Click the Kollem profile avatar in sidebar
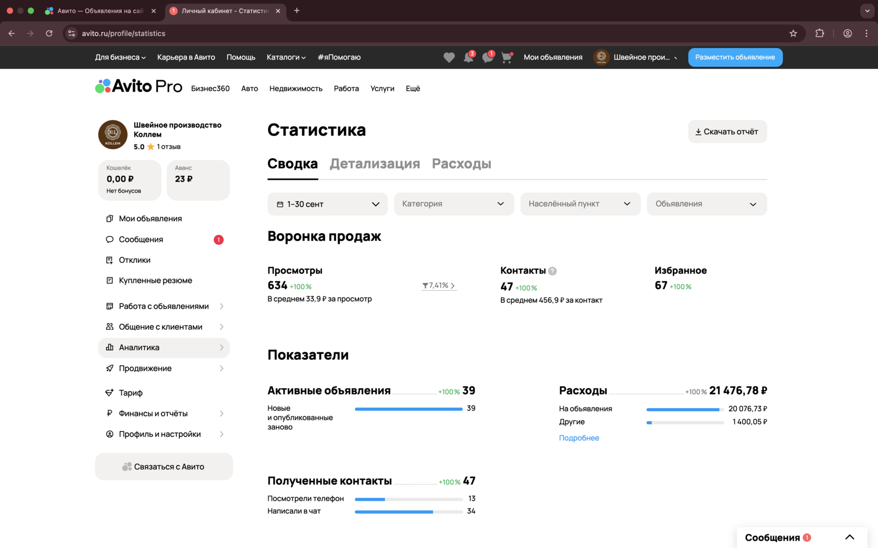 [113, 135]
